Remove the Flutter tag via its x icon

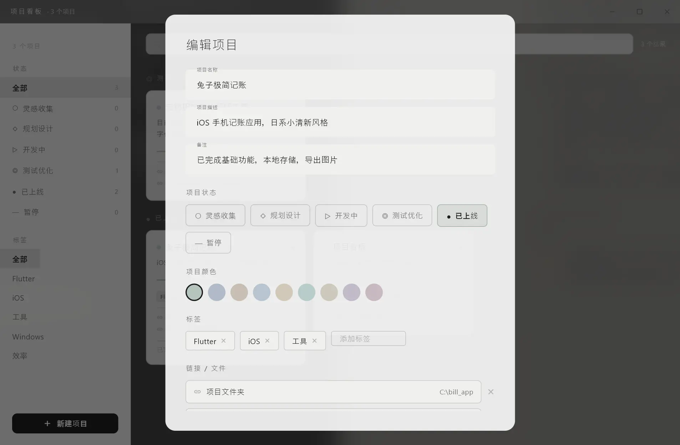click(x=223, y=341)
